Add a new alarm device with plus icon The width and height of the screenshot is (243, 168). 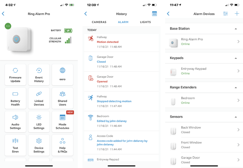(237, 14)
